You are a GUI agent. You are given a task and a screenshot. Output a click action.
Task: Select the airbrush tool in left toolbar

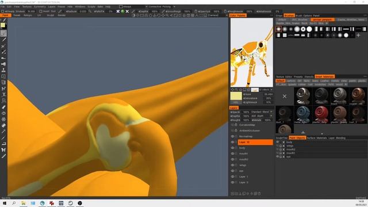point(3,64)
